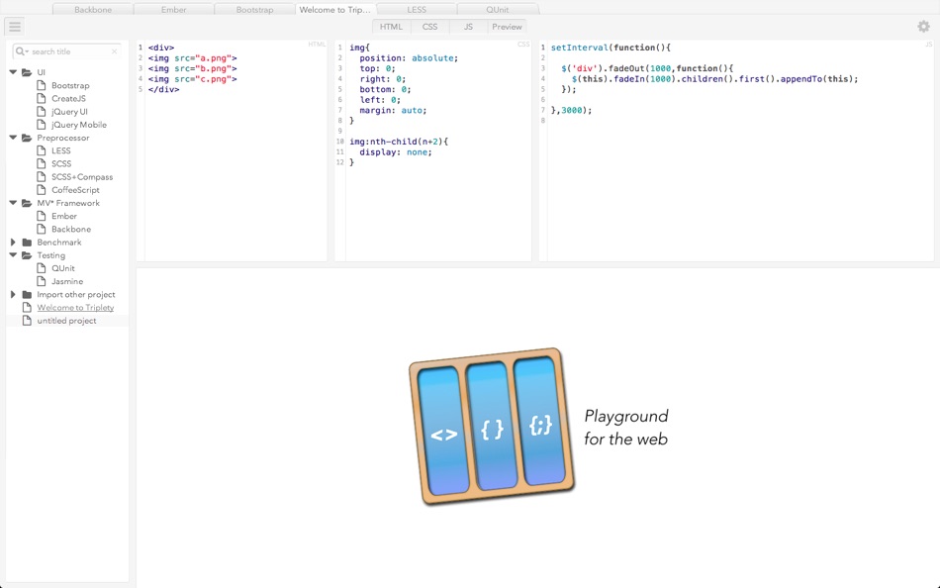The width and height of the screenshot is (940, 588).
Task: Open the CreateJS project
Action: [68, 98]
